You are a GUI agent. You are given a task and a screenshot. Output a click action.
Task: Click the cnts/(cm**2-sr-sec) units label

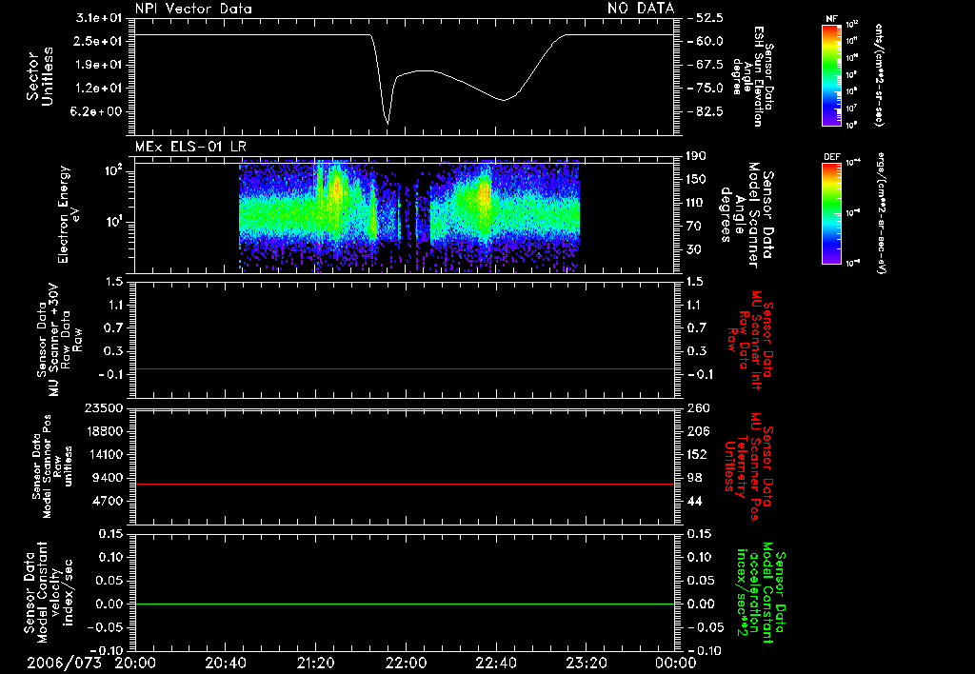pyautogui.click(x=879, y=75)
